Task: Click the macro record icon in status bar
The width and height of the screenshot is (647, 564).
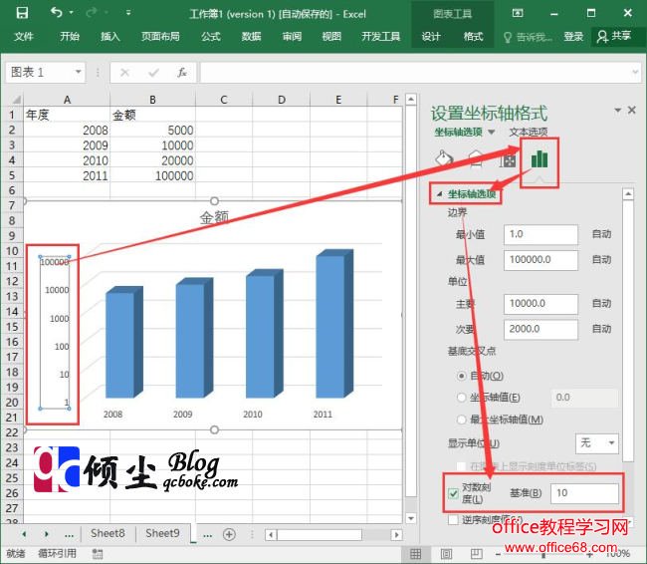Action: (98, 554)
